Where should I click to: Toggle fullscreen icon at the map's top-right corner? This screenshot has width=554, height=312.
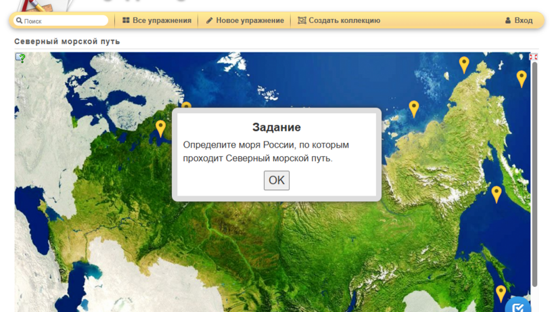click(533, 58)
